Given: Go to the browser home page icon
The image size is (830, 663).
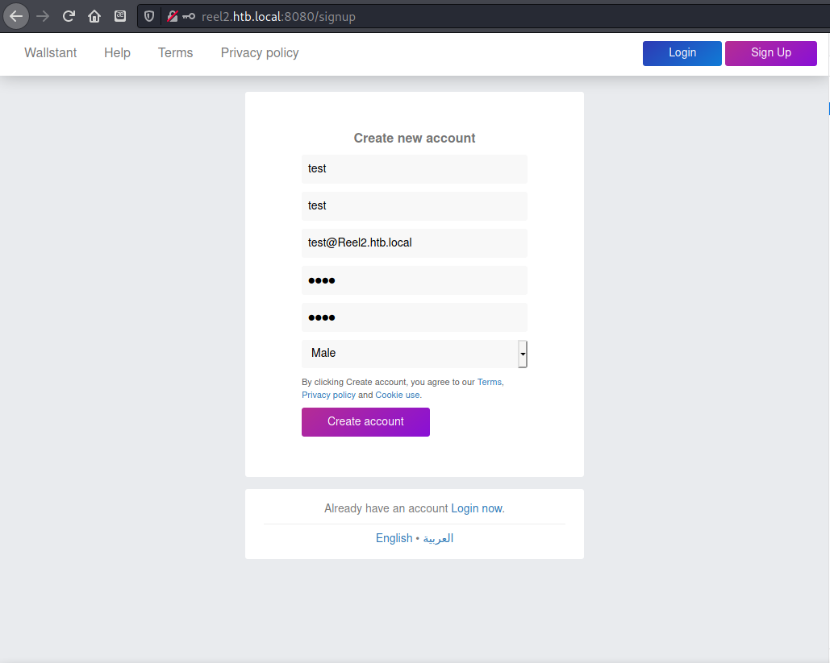Looking at the screenshot, I should tap(94, 16).
